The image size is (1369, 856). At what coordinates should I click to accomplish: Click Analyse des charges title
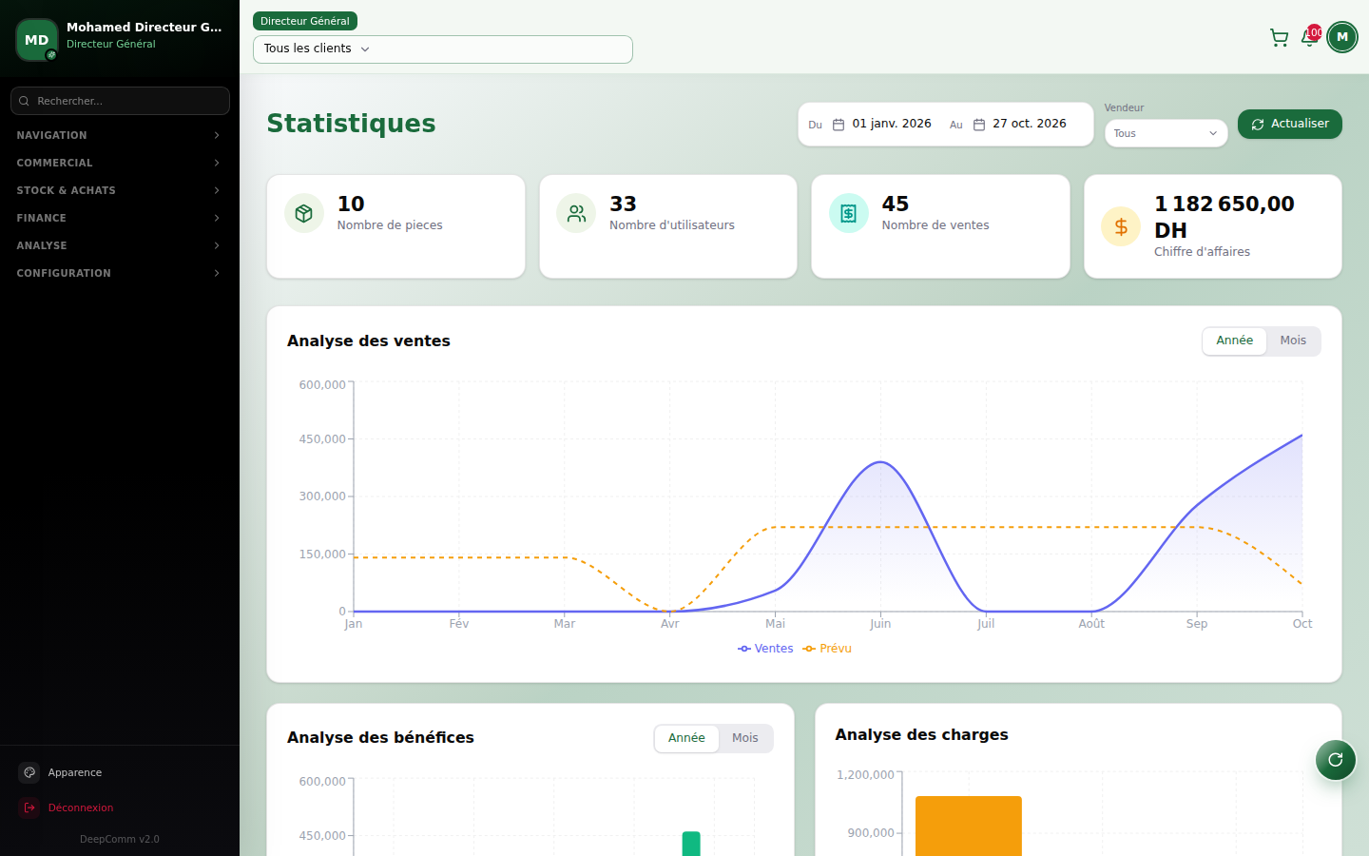point(921,734)
